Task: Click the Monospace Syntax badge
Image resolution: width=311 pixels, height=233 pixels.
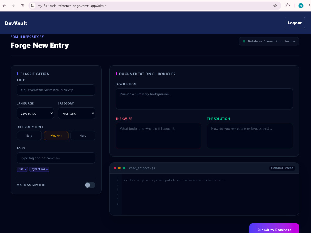Action: 282,168
